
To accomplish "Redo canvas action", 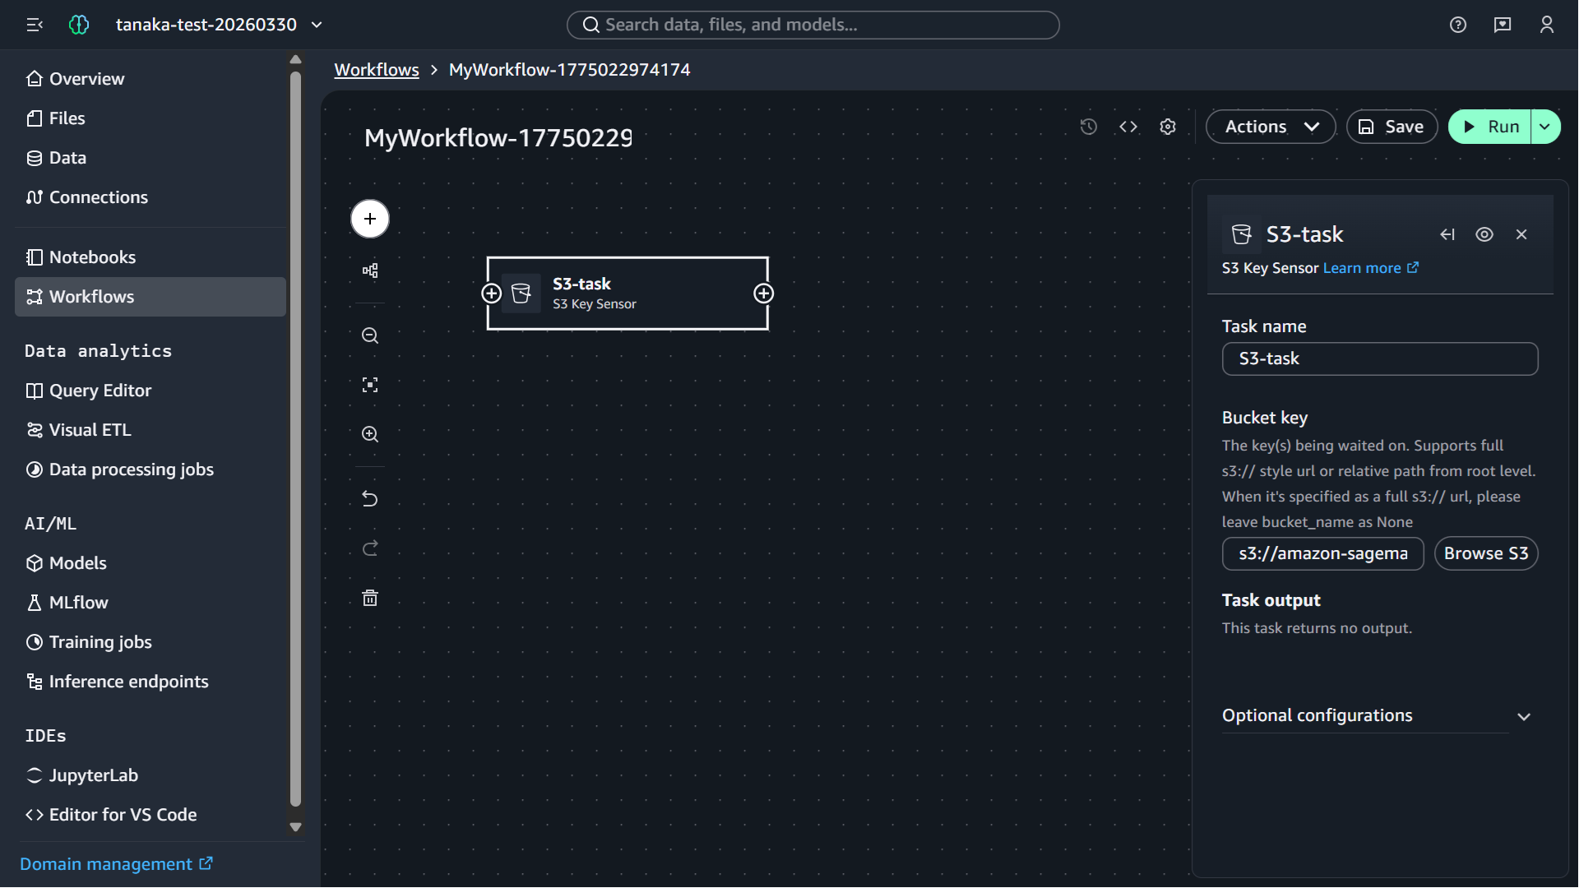I will 370,548.
